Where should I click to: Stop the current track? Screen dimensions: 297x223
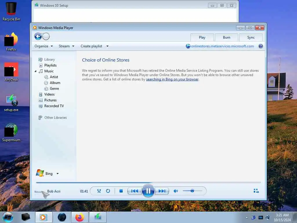(121, 191)
